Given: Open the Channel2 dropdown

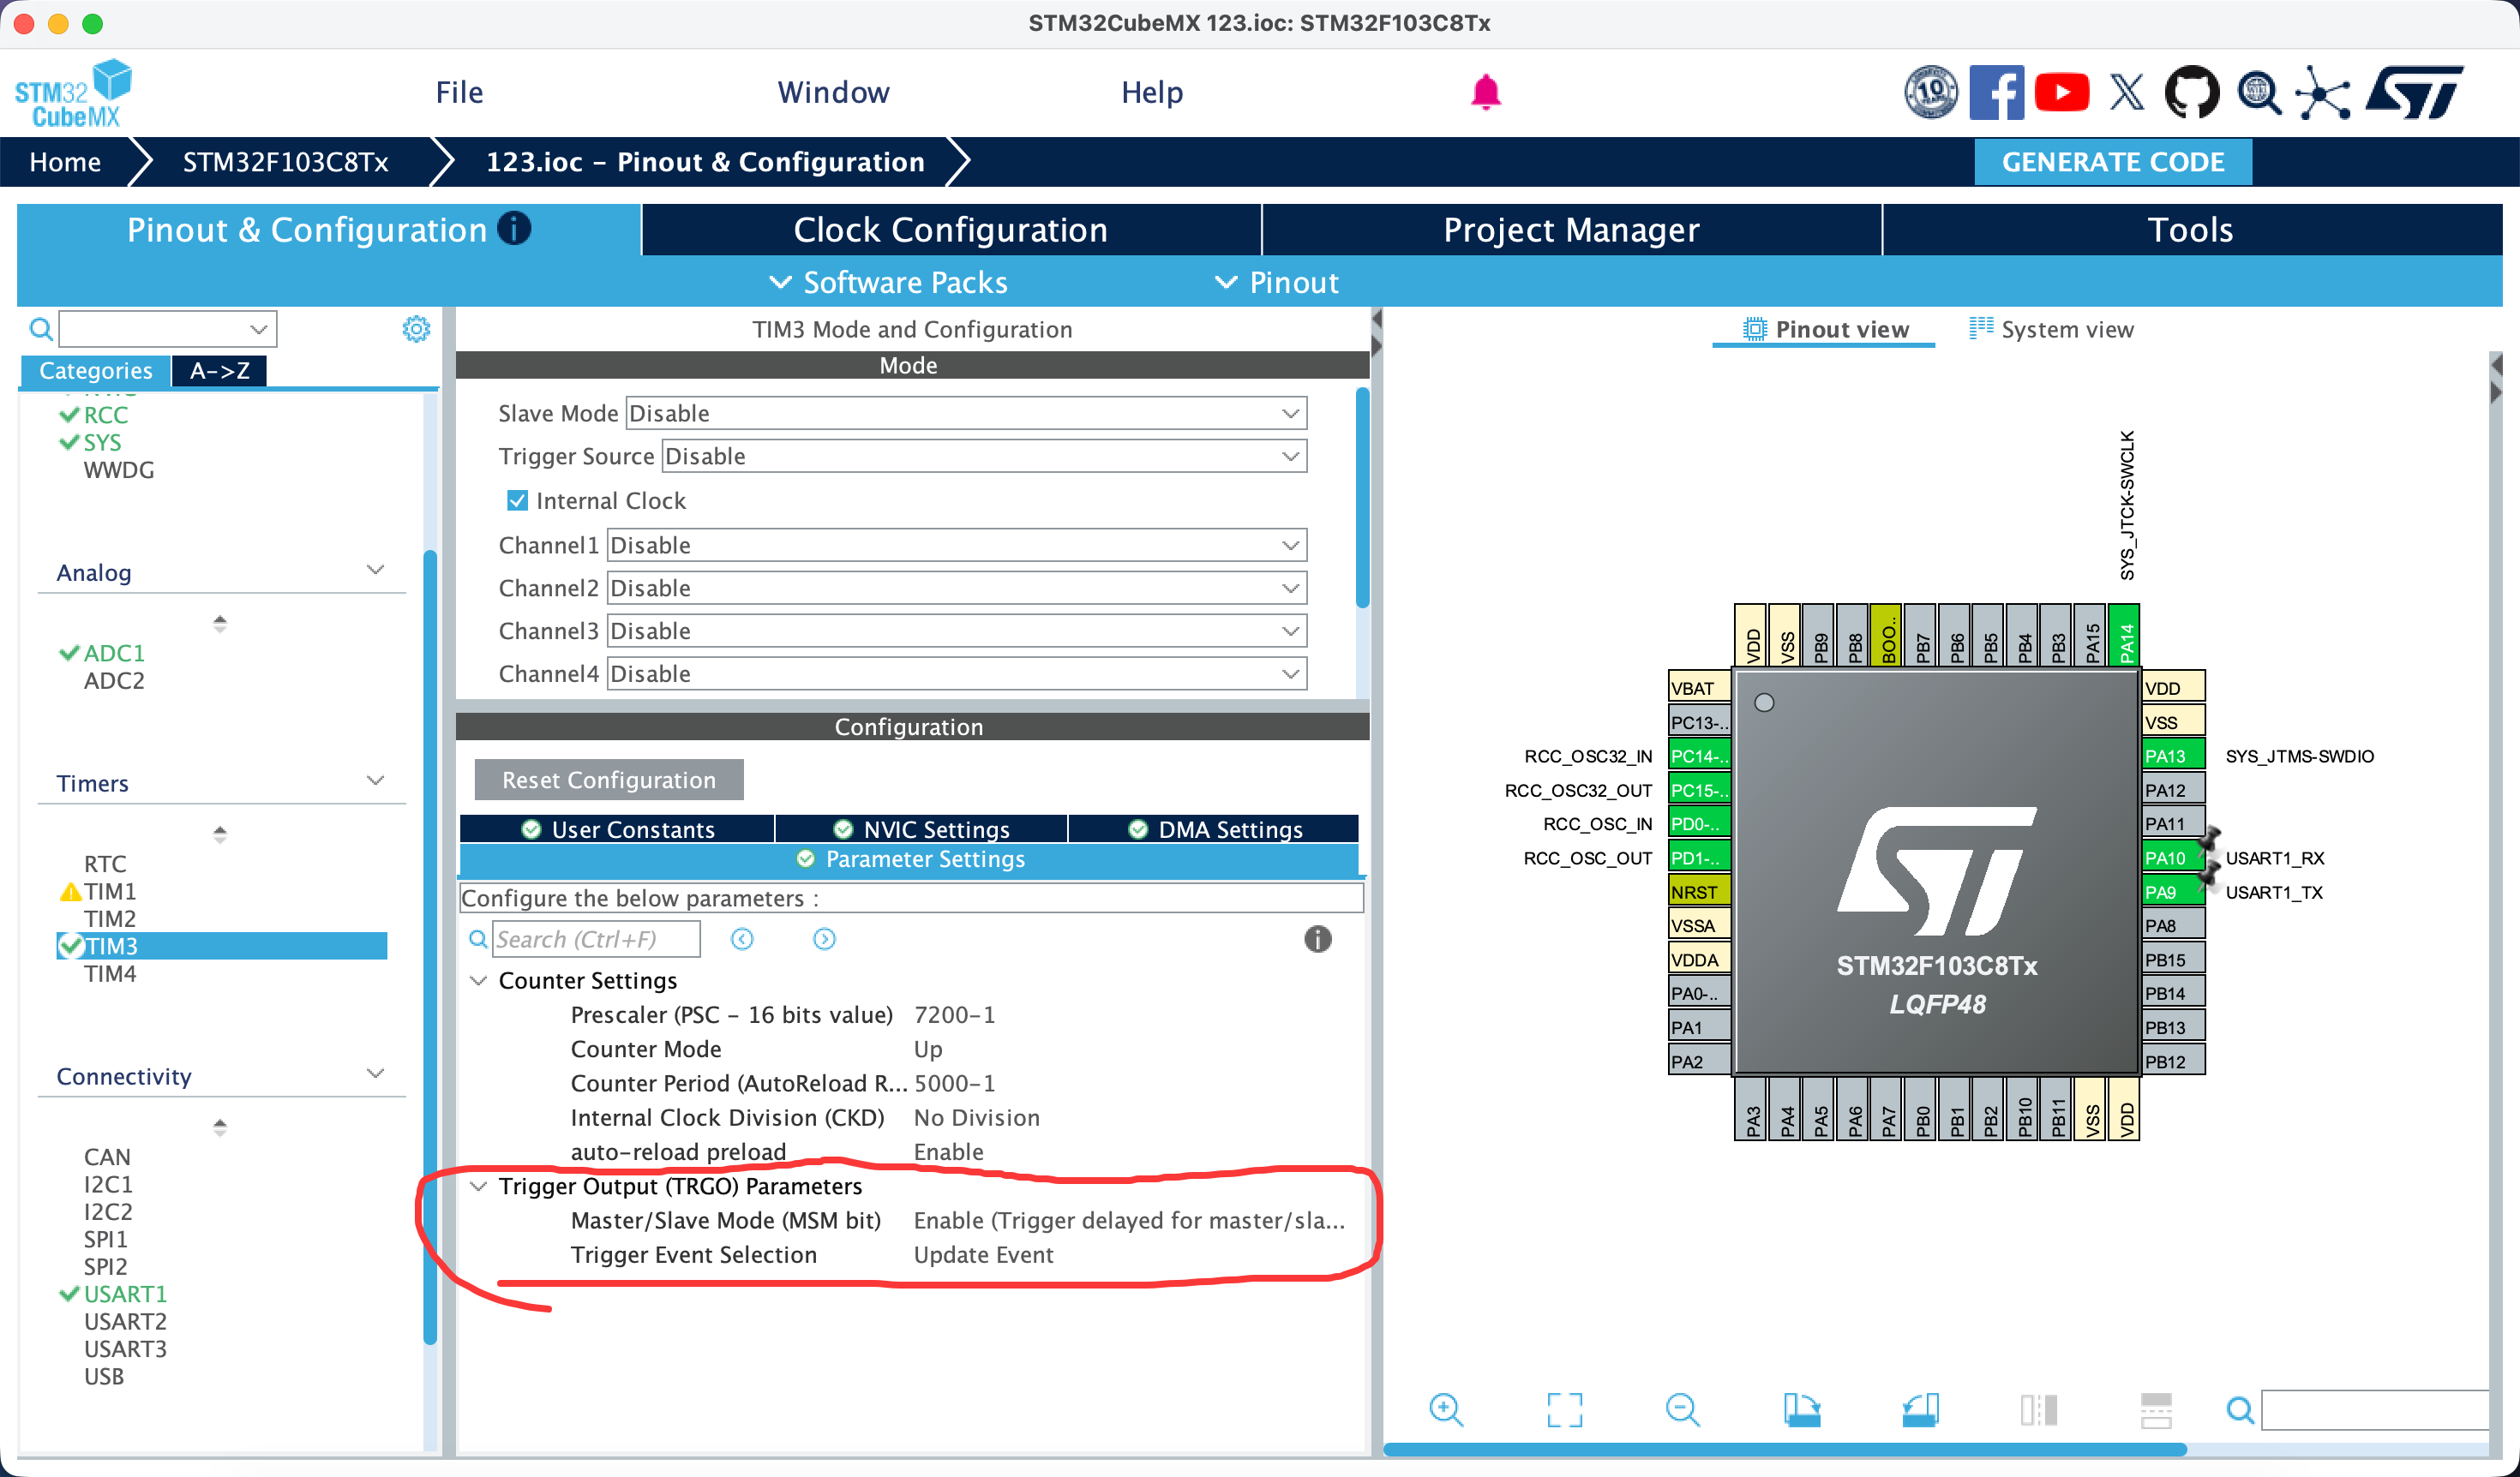Looking at the screenshot, I should click(x=957, y=589).
